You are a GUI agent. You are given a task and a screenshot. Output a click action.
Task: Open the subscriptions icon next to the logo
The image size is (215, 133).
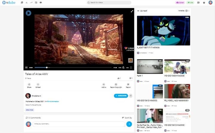click(x=22, y=2)
